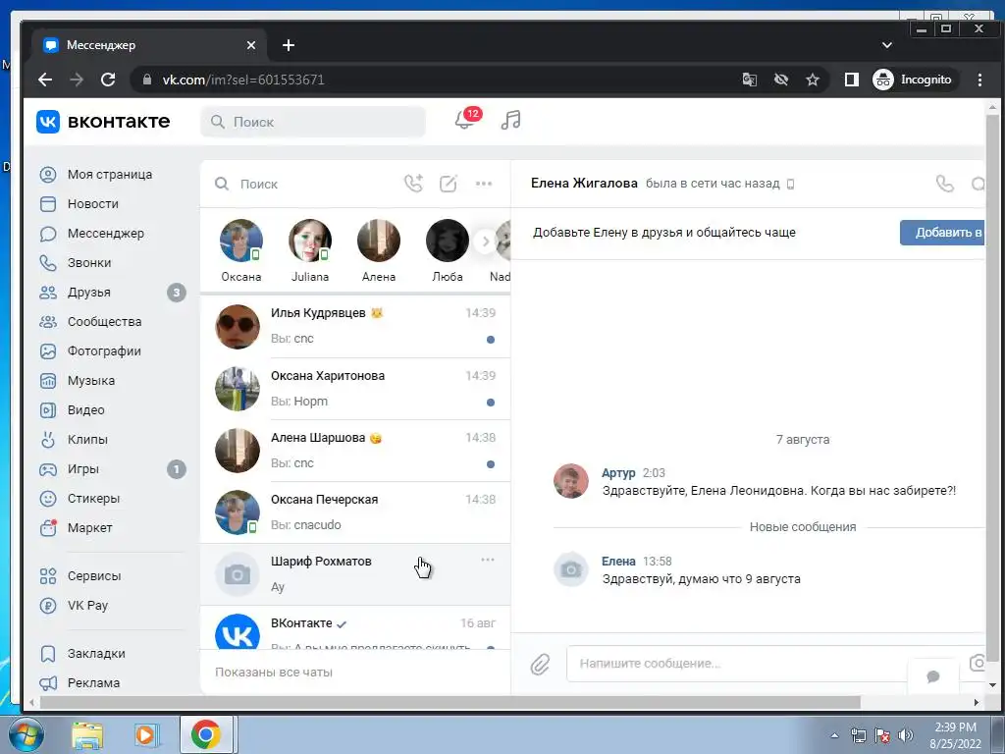Image resolution: width=1005 pixels, height=754 pixels.
Task: Open chat with Алена Шаршова
Action: tap(355, 451)
